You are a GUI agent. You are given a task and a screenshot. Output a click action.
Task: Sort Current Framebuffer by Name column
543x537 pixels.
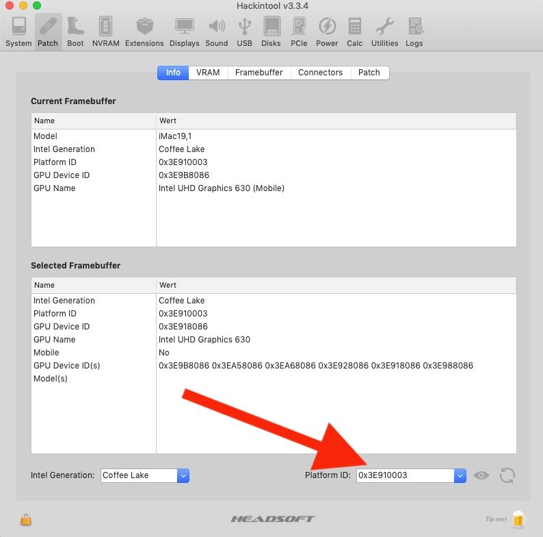[94, 121]
